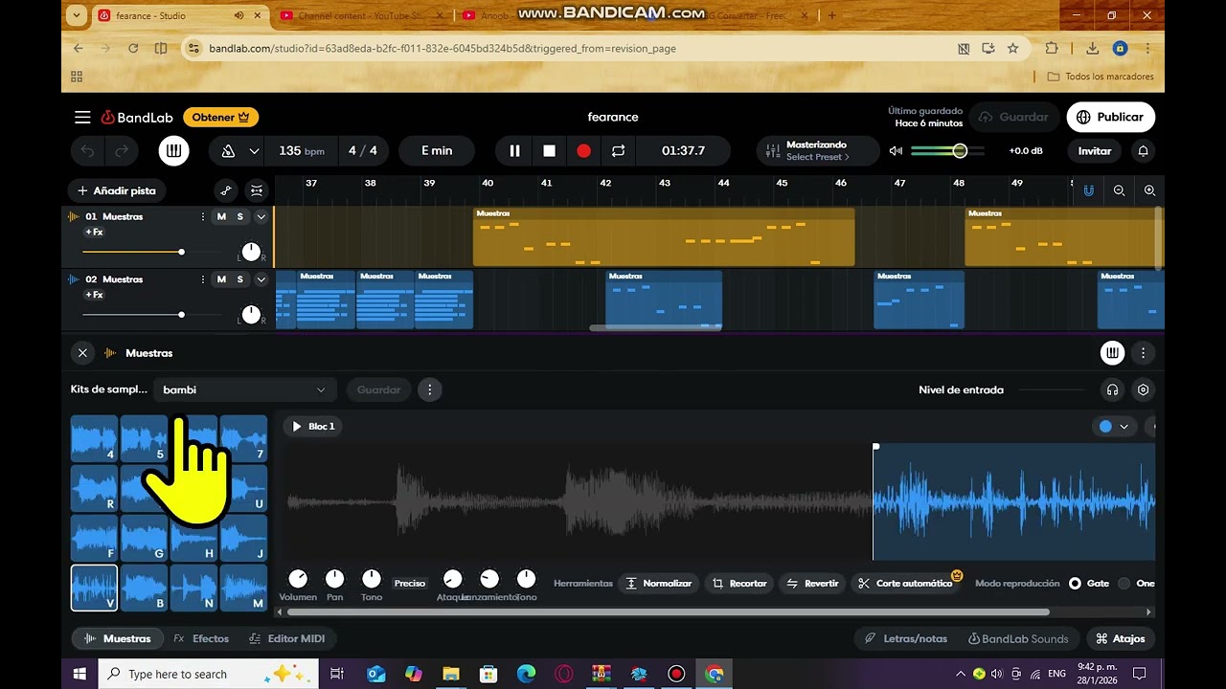Open the notifications bell

tap(1143, 150)
